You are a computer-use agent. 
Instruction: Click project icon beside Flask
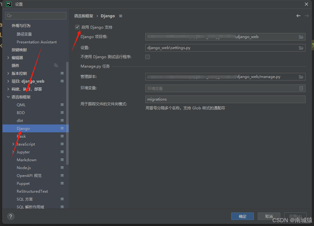point(62,136)
